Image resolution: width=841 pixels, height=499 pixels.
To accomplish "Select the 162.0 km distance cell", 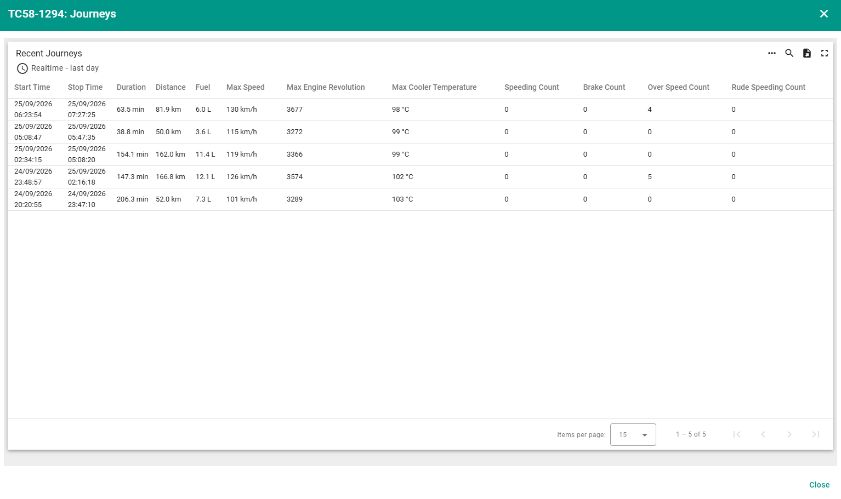I will coord(171,154).
